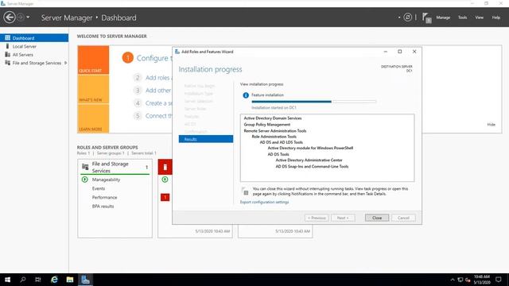Screen dimensions: 509x286
Task: Click the Server Manager taskbar icon
Action: tap(85, 280)
